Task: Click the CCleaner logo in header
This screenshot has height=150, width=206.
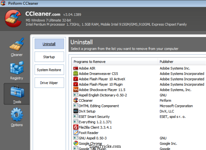Action: coord(13,18)
